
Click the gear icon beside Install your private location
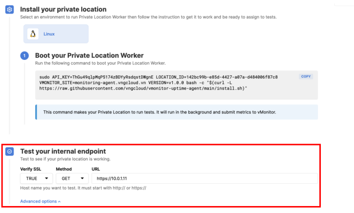click(9, 10)
